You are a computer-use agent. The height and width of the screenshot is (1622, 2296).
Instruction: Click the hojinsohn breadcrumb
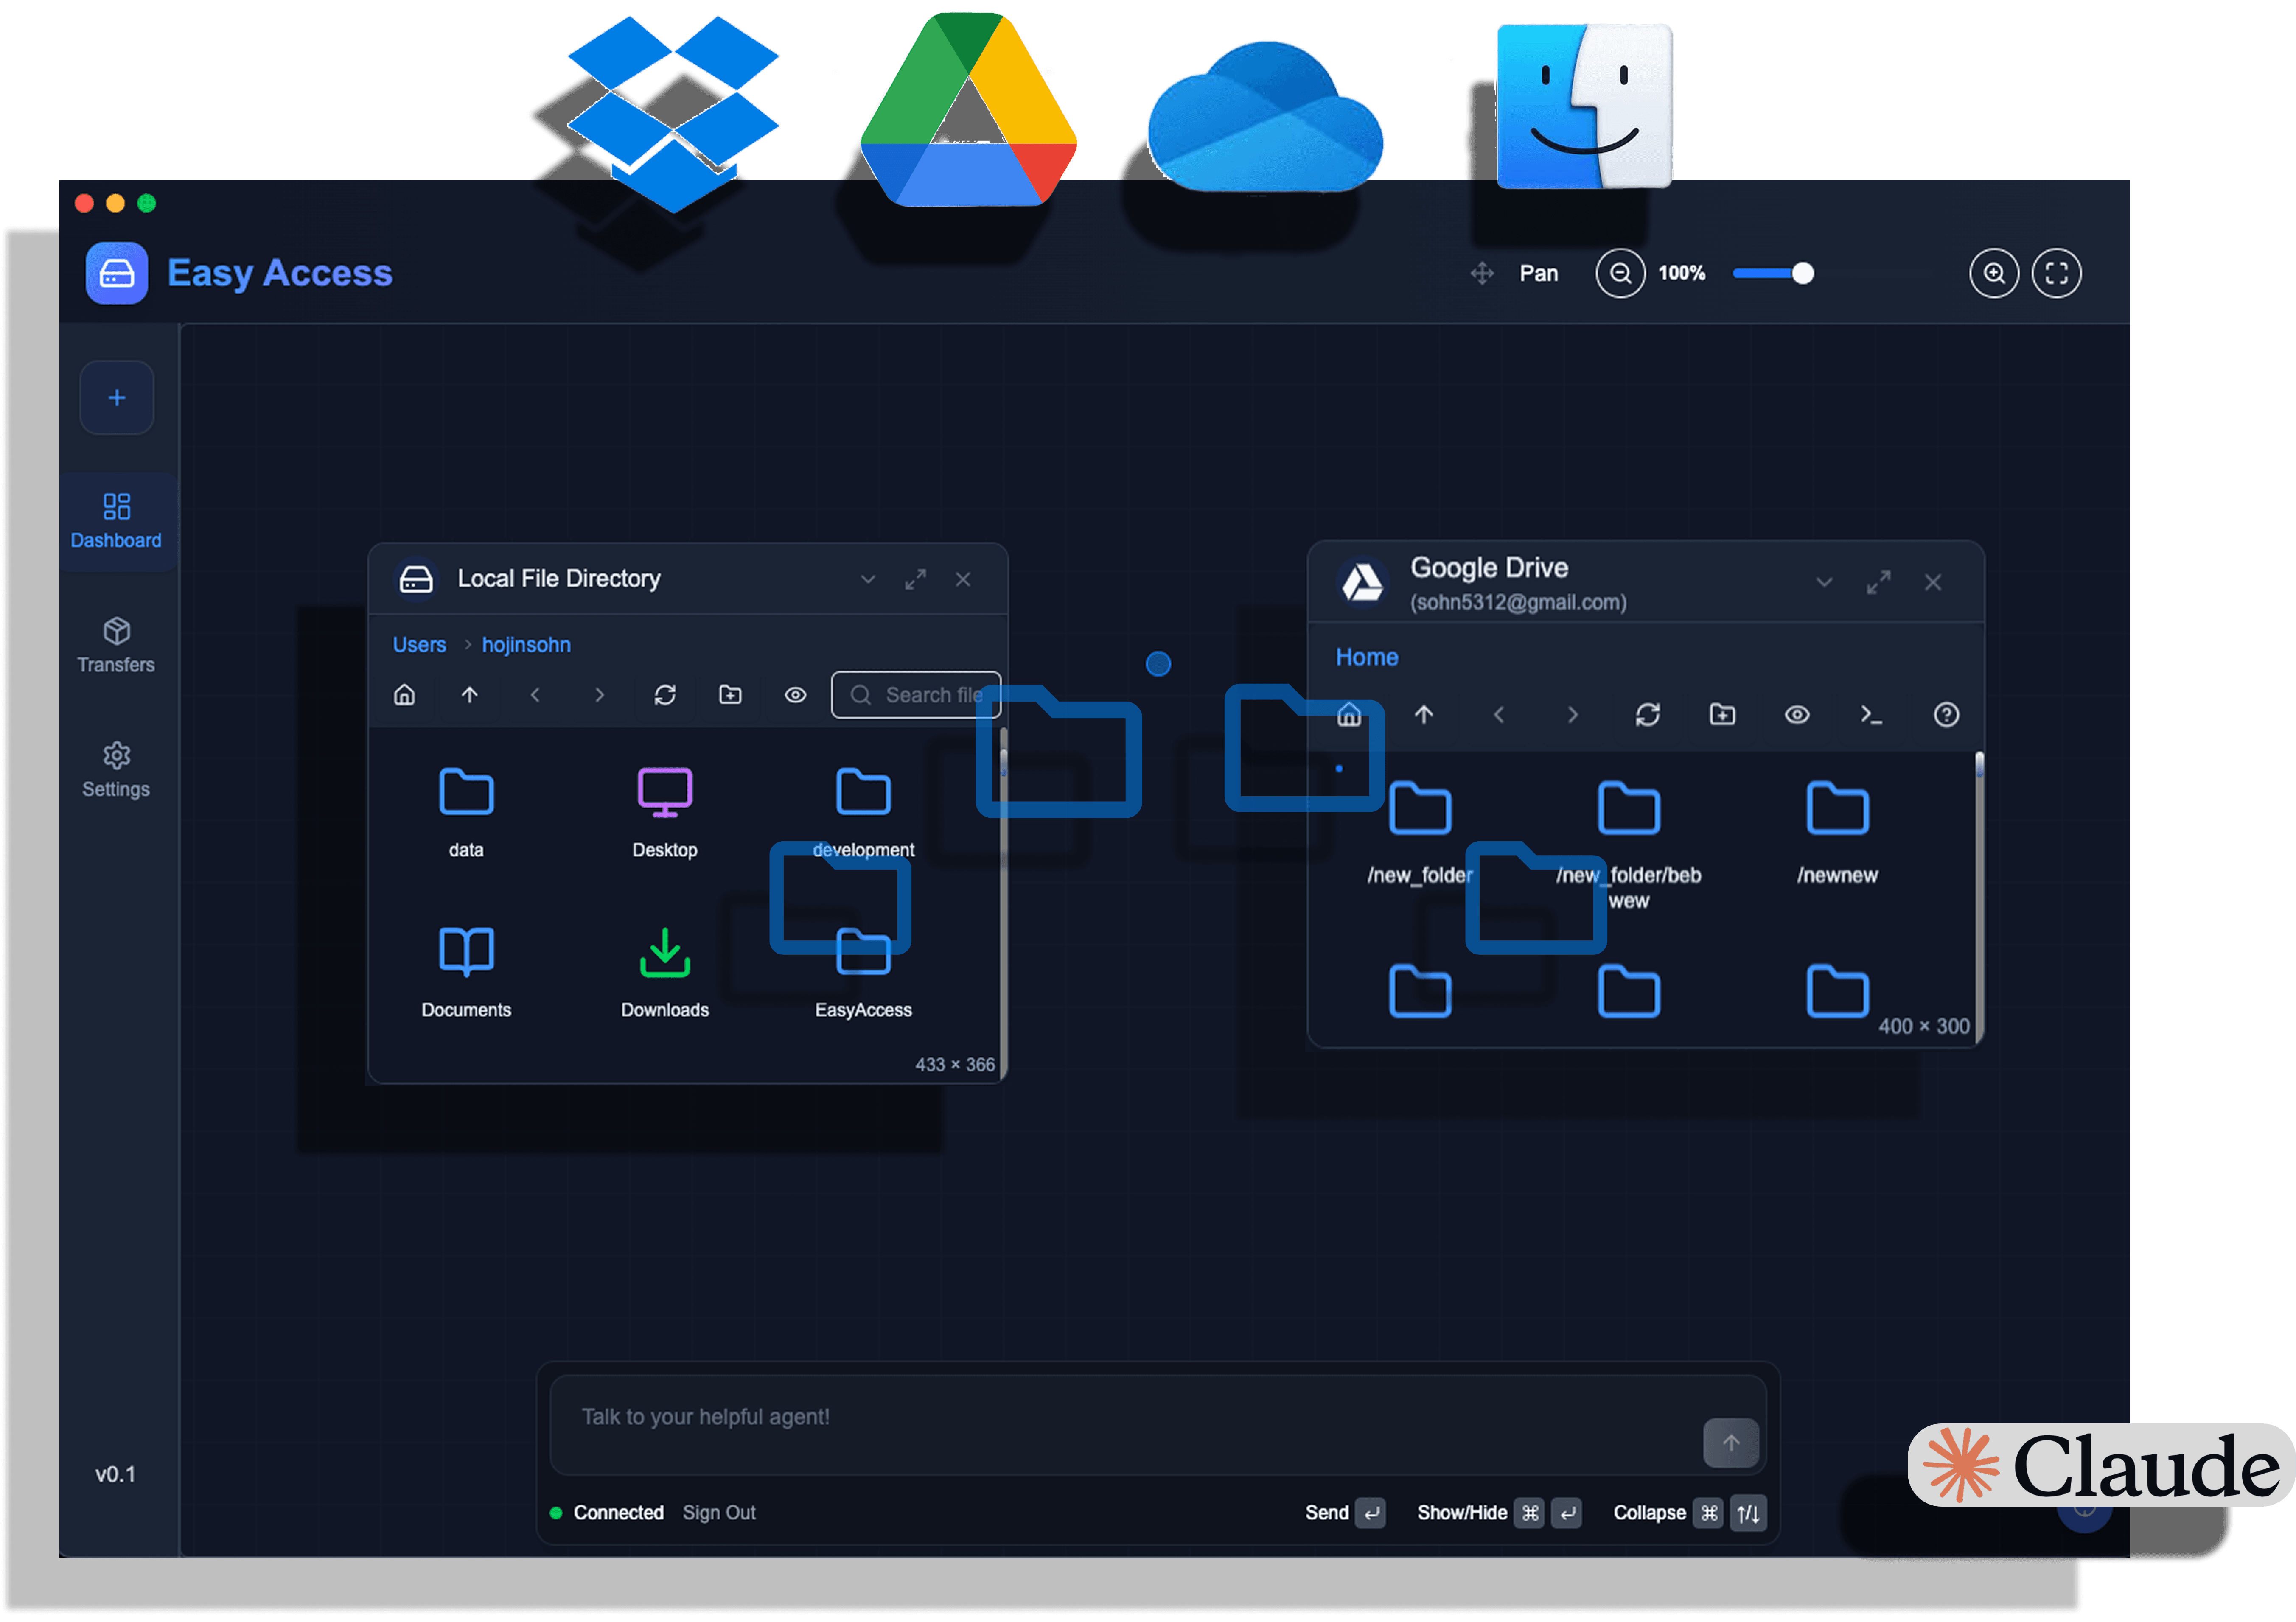526,645
